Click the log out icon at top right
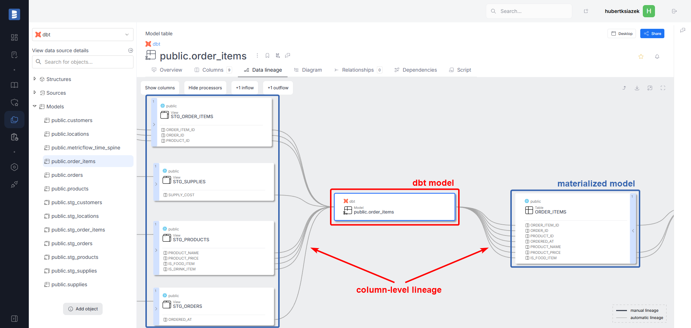Image resolution: width=691 pixels, height=328 pixels. (x=674, y=11)
